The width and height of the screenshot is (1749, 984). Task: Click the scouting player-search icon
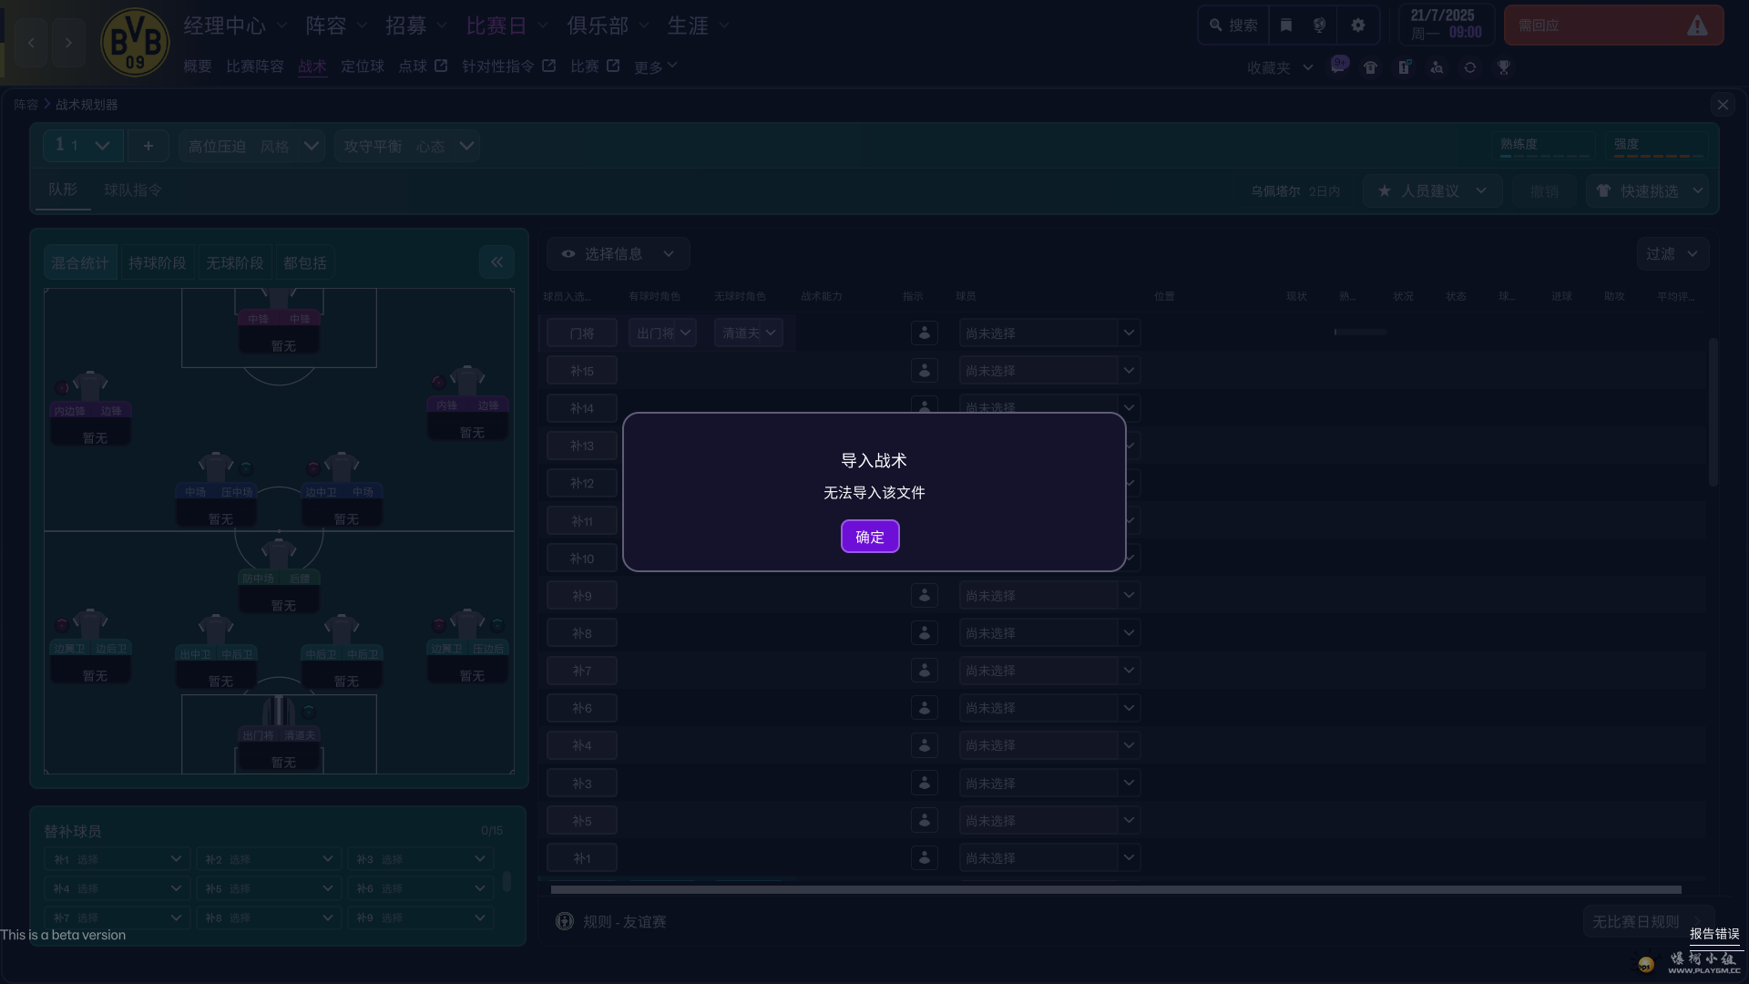click(1437, 67)
